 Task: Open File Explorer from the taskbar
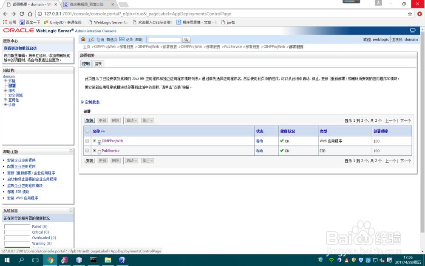click(x=108, y=260)
